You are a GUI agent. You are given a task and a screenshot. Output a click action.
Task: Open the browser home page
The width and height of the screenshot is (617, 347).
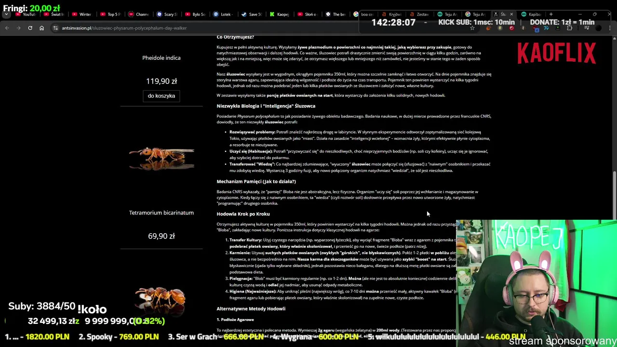pos(41,28)
